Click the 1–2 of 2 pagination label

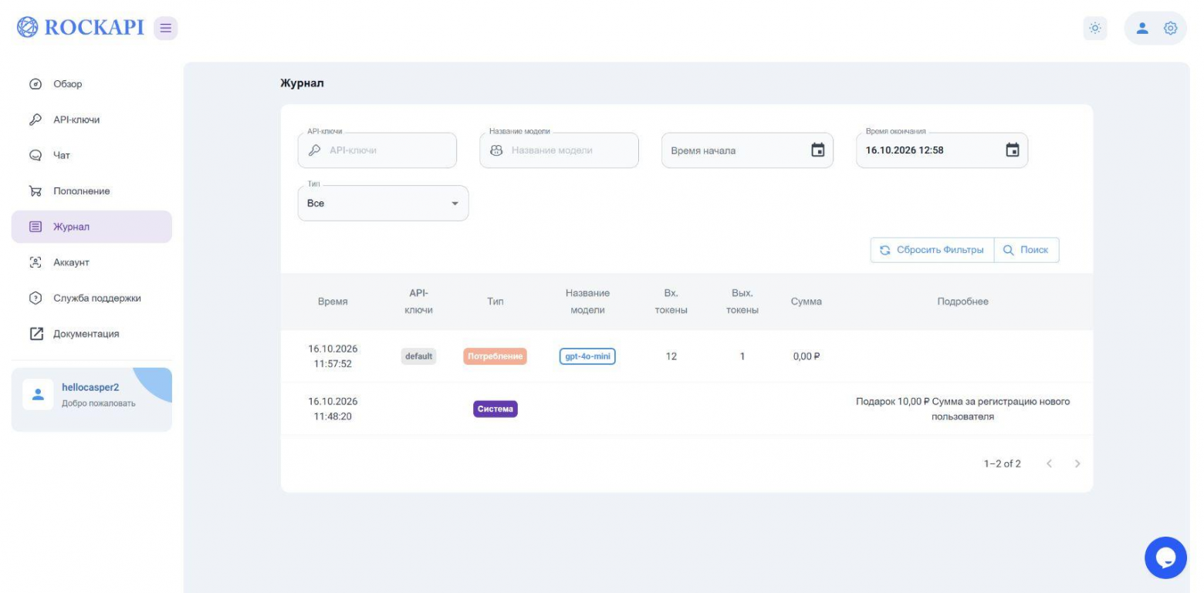click(x=1002, y=463)
